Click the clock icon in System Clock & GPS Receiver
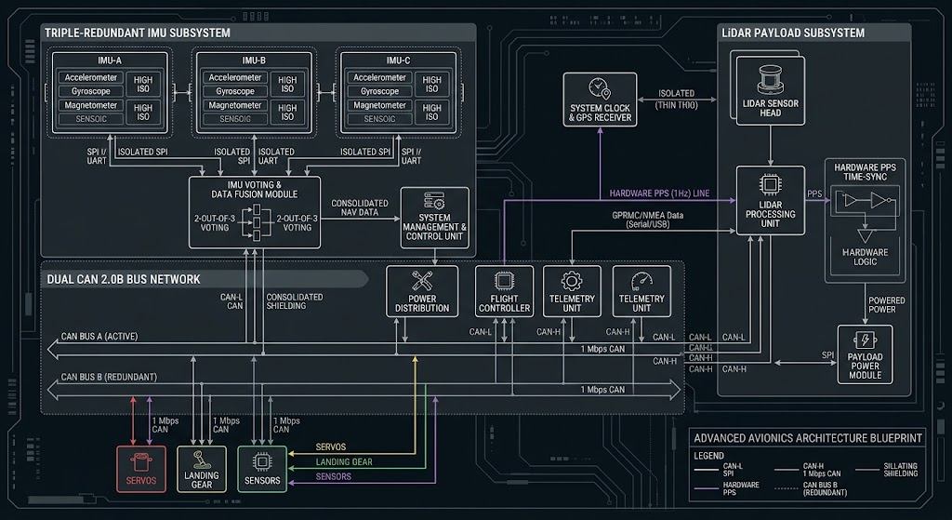952x520 pixels. point(600,89)
